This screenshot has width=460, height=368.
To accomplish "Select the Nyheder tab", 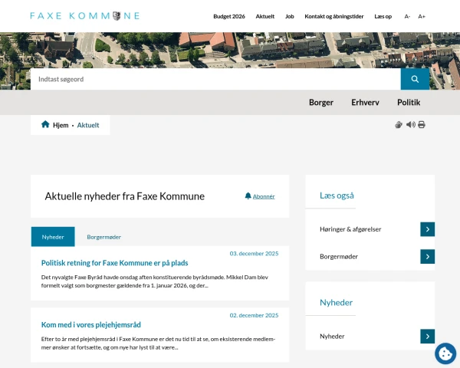I will pos(53,237).
